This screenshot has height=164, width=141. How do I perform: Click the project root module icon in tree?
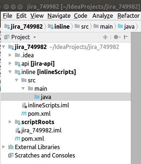click(x=11, y=47)
